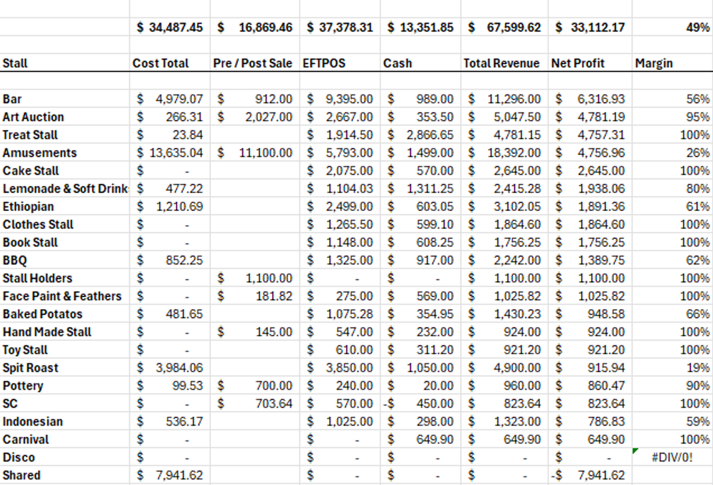Select Shared cost total 7,941.62
This screenshot has width=713, height=485.
pos(170,475)
